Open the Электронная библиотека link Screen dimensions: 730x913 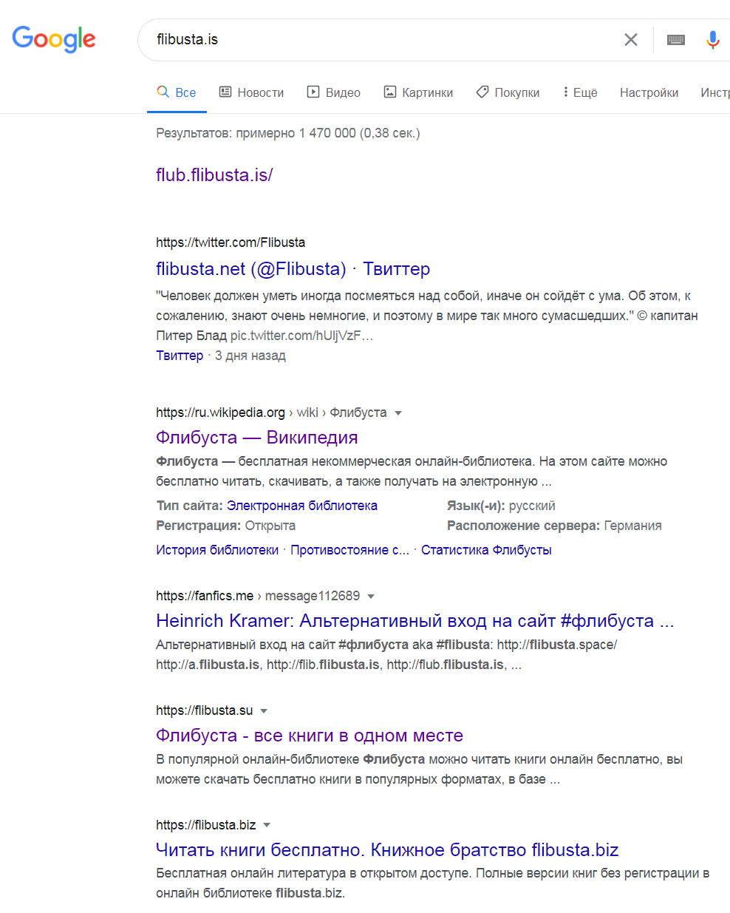(302, 506)
